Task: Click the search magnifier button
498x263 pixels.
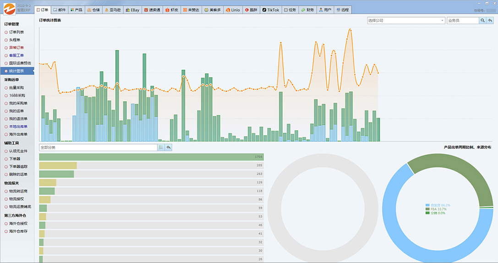Action: point(482,21)
